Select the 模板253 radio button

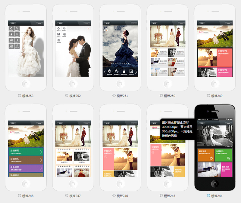(x=19, y=96)
